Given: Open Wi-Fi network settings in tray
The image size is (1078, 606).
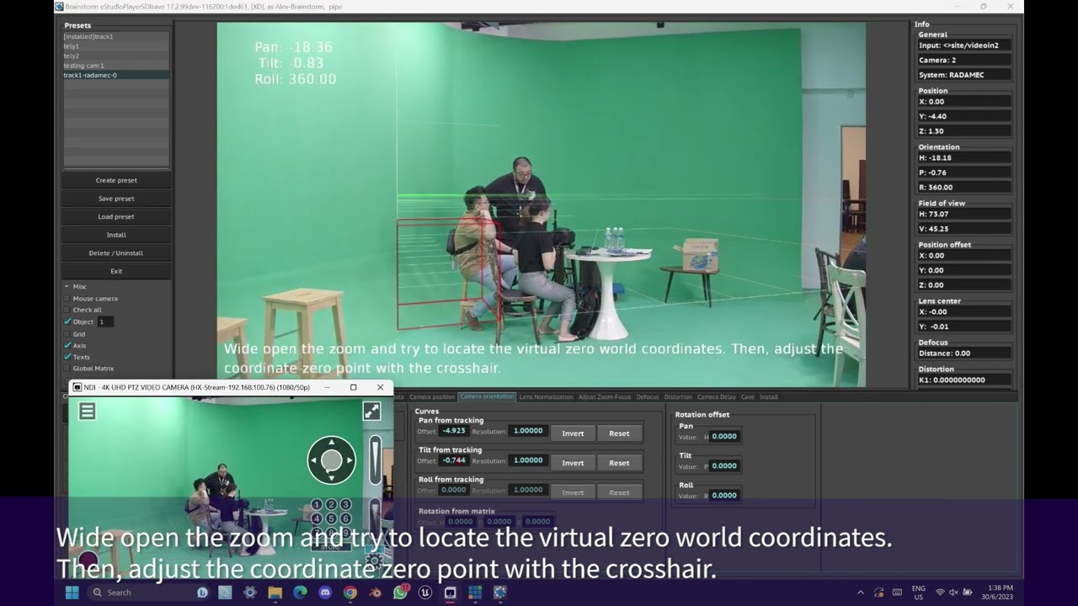Looking at the screenshot, I should pos(940,593).
